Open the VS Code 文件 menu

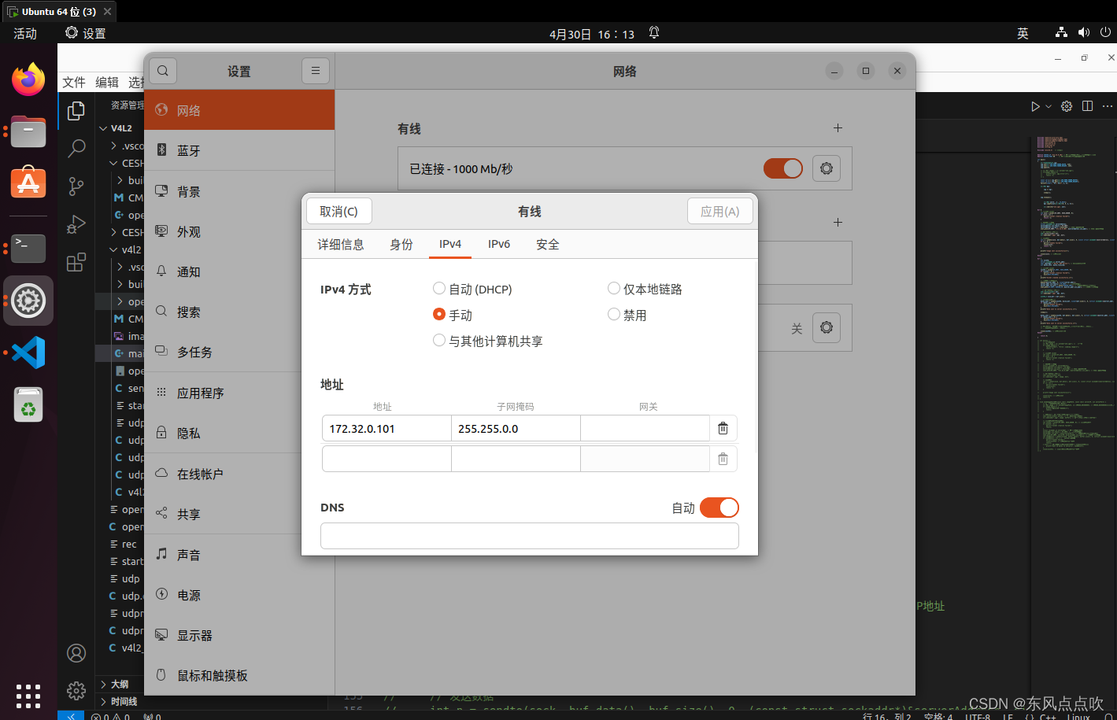pos(74,82)
